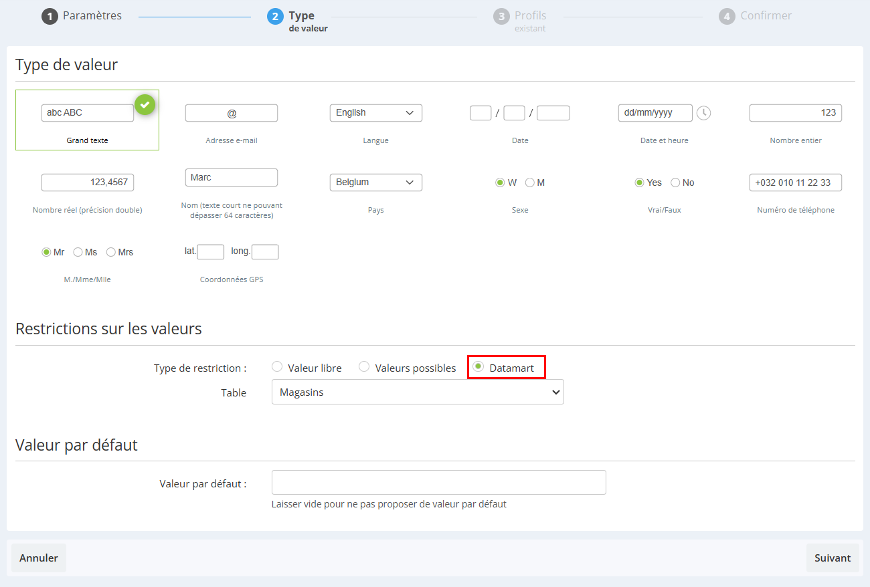Viewport: 870px width, 587px height.
Task: Select the Valeur libre restriction
Action: point(277,366)
